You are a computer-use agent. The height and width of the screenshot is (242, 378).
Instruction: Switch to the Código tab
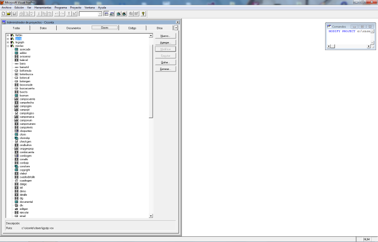[x=132, y=28]
